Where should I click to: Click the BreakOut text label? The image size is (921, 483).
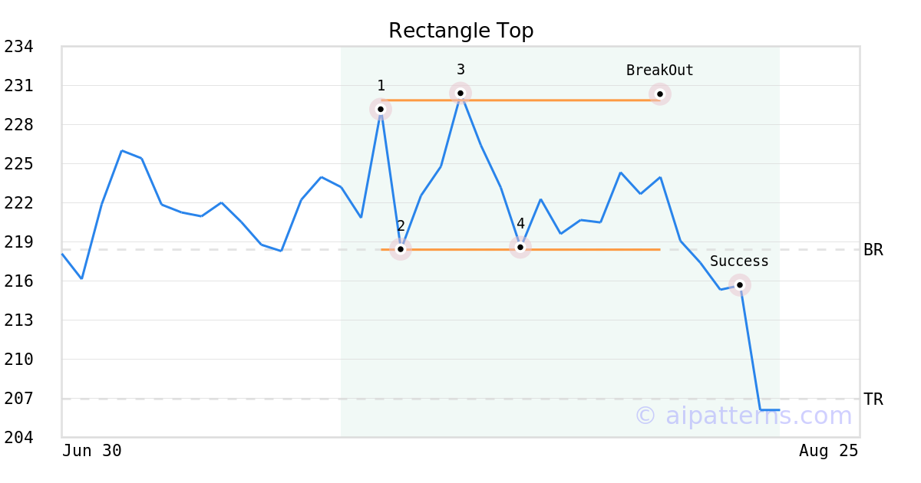coord(660,71)
